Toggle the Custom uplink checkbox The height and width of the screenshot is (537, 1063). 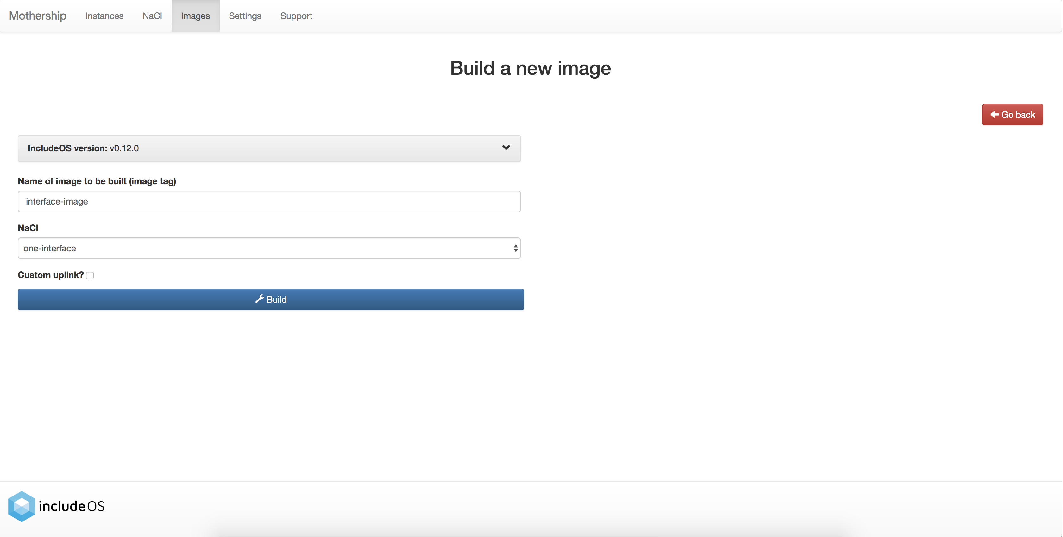click(90, 275)
